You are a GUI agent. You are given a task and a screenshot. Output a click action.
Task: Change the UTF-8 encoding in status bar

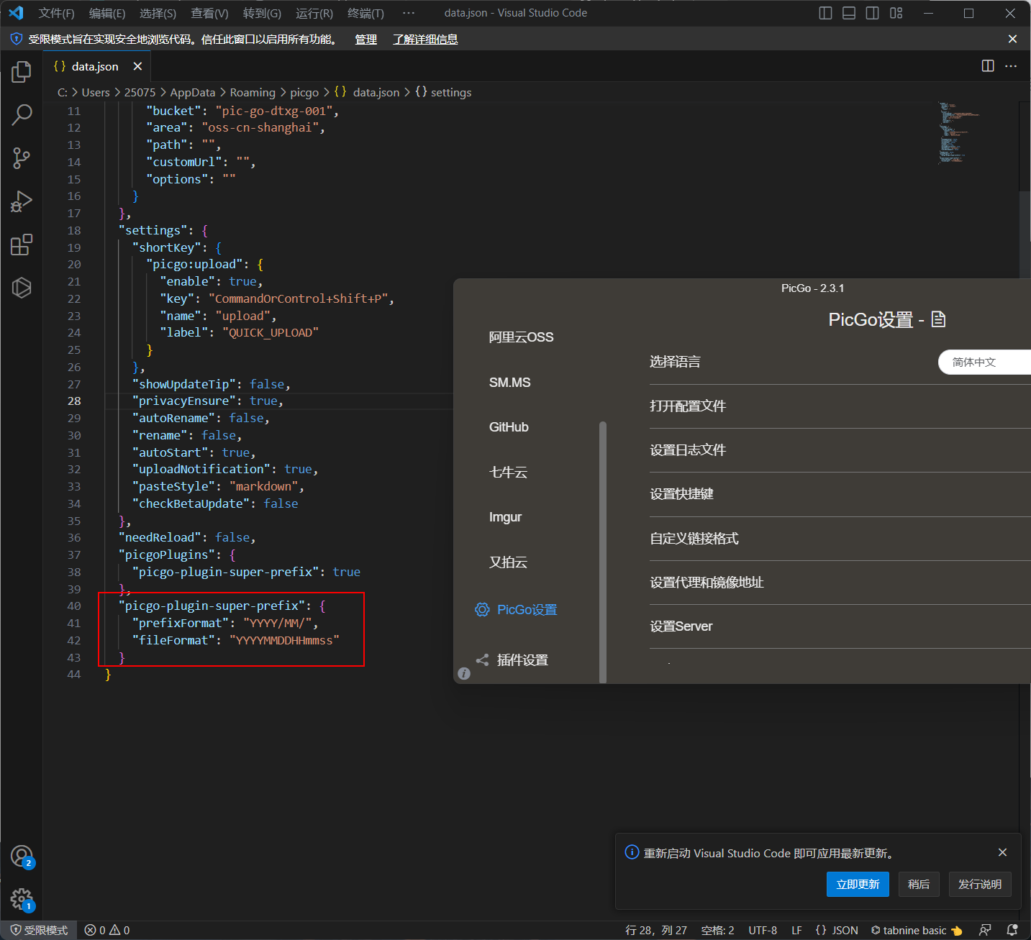(x=763, y=930)
